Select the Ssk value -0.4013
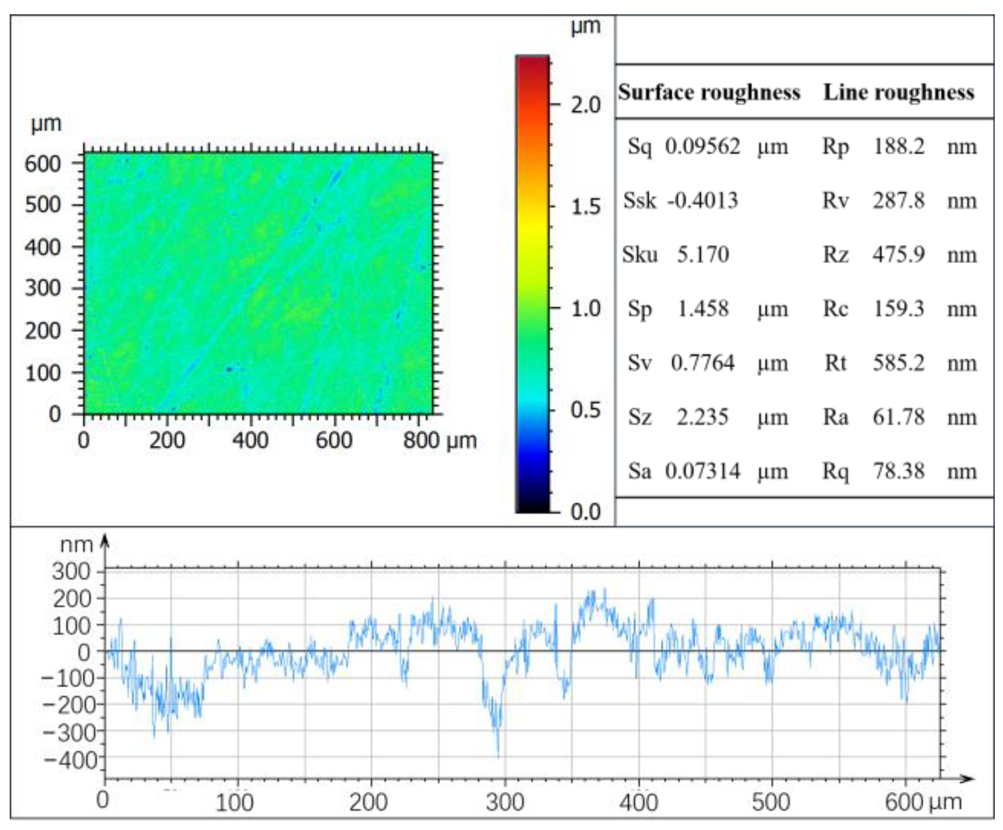This screenshot has height=830, width=1003. pos(700,201)
